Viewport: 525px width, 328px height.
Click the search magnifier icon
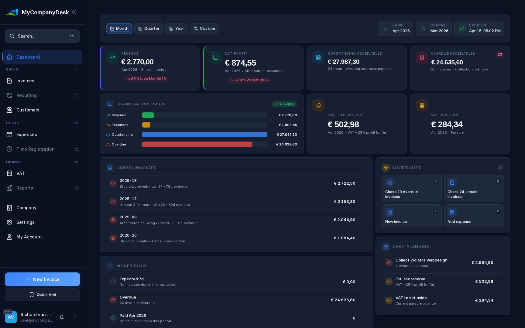point(12,36)
